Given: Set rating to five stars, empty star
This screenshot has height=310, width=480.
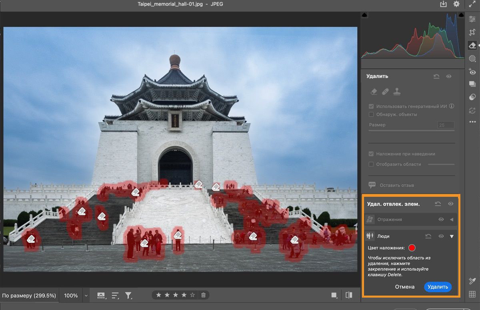Looking at the screenshot, I should [x=192, y=295].
